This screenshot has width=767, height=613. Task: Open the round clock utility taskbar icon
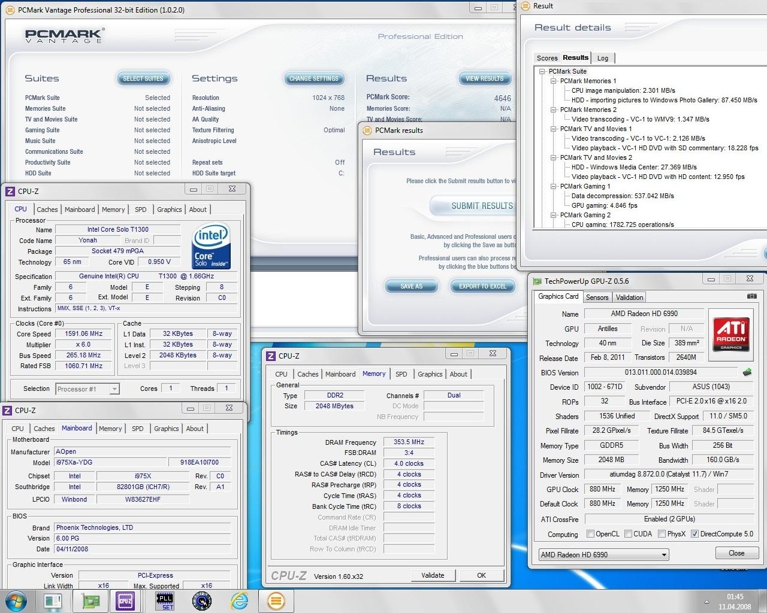tap(201, 600)
